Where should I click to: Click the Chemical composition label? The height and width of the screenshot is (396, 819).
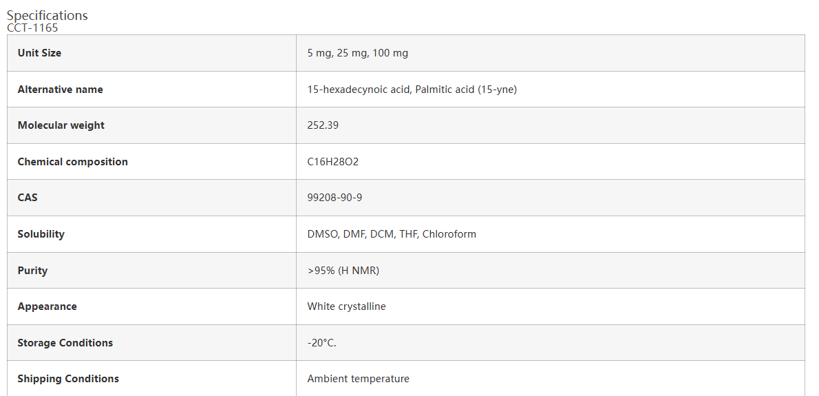[72, 162]
